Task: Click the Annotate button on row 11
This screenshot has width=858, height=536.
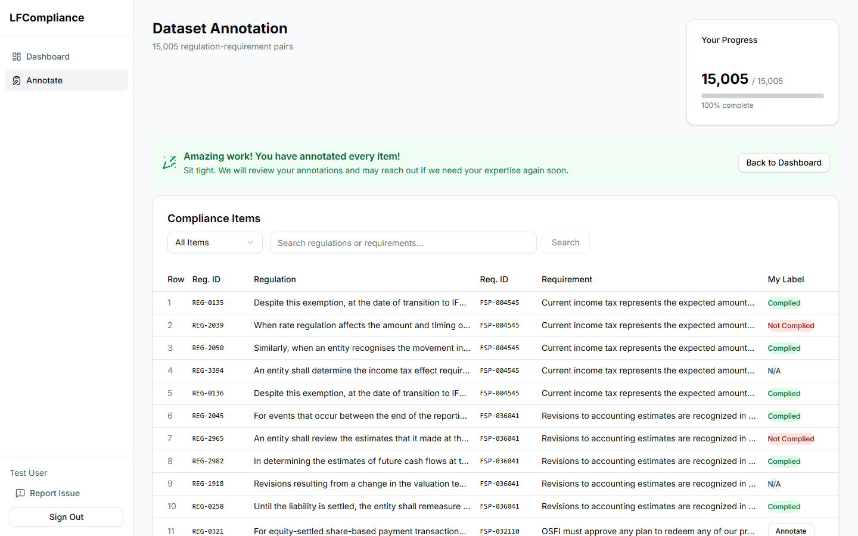Action: coord(791,530)
